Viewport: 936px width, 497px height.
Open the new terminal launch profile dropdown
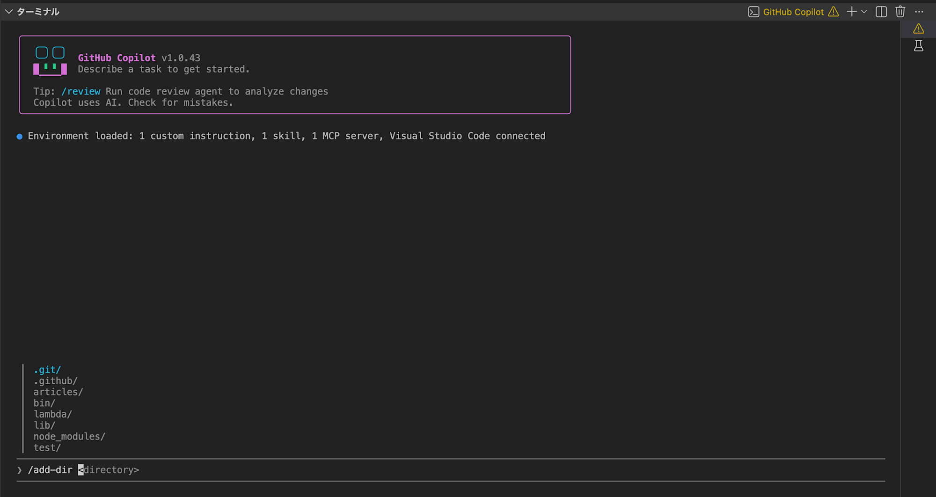(x=864, y=12)
